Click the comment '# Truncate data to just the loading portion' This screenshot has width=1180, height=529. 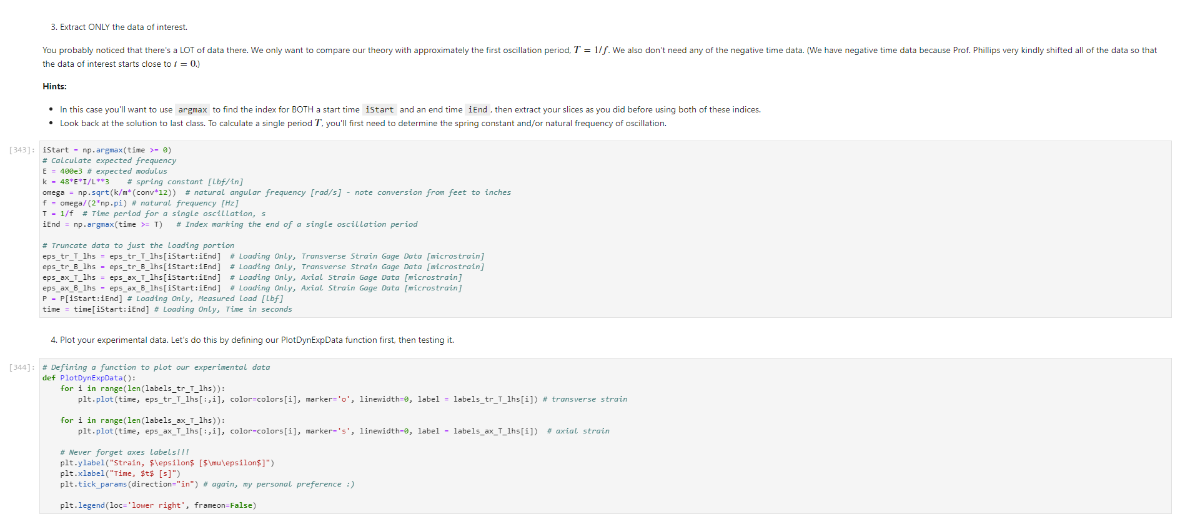[x=138, y=245]
